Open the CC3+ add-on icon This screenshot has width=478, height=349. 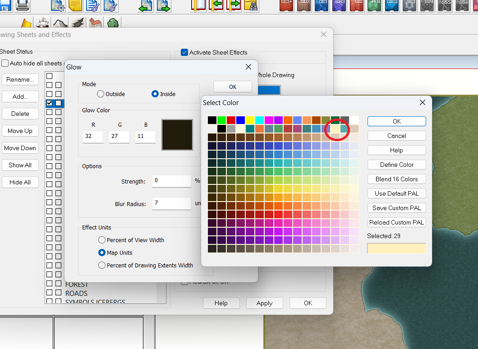point(286,5)
